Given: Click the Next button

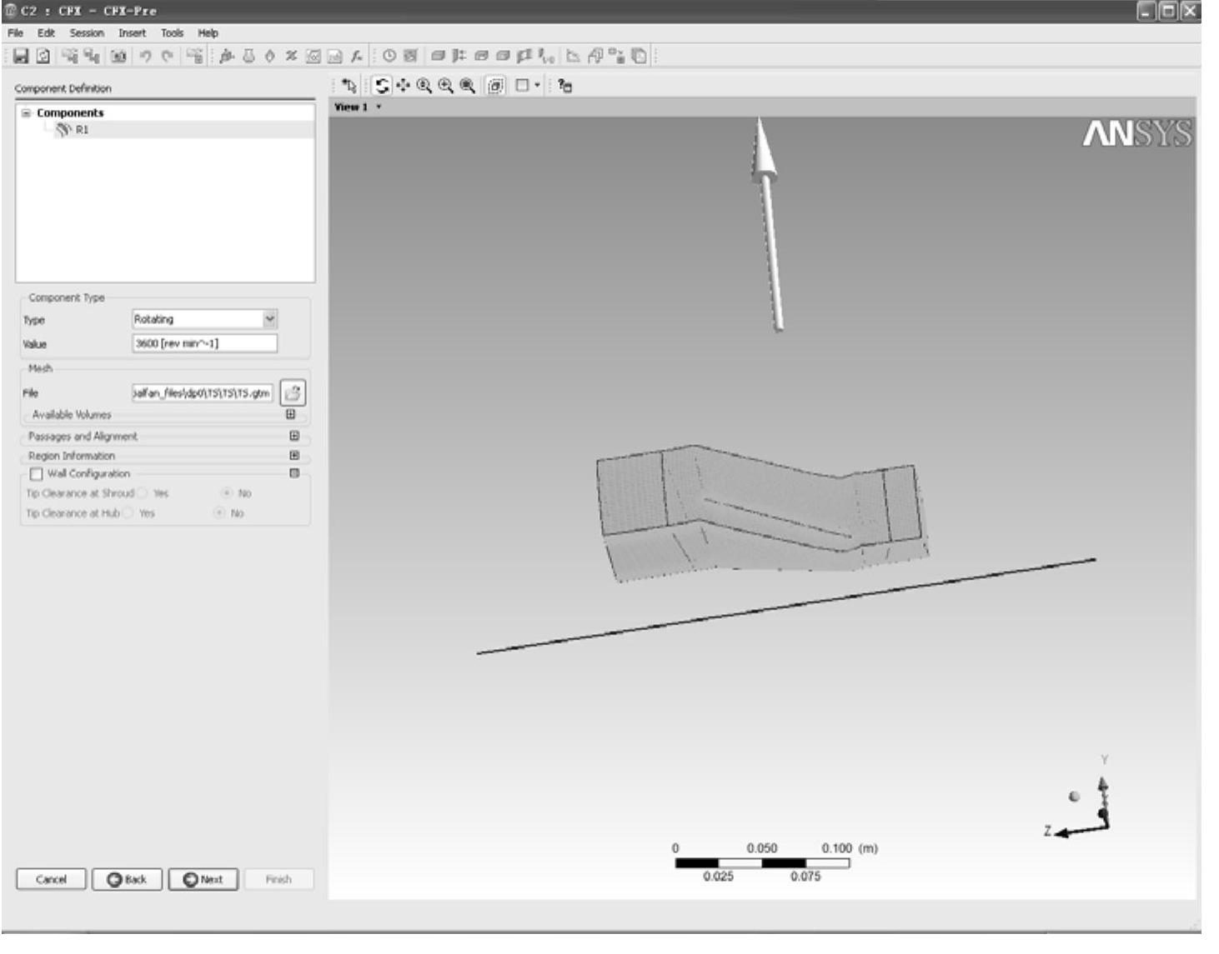Looking at the screenshot, I should 203,879.
